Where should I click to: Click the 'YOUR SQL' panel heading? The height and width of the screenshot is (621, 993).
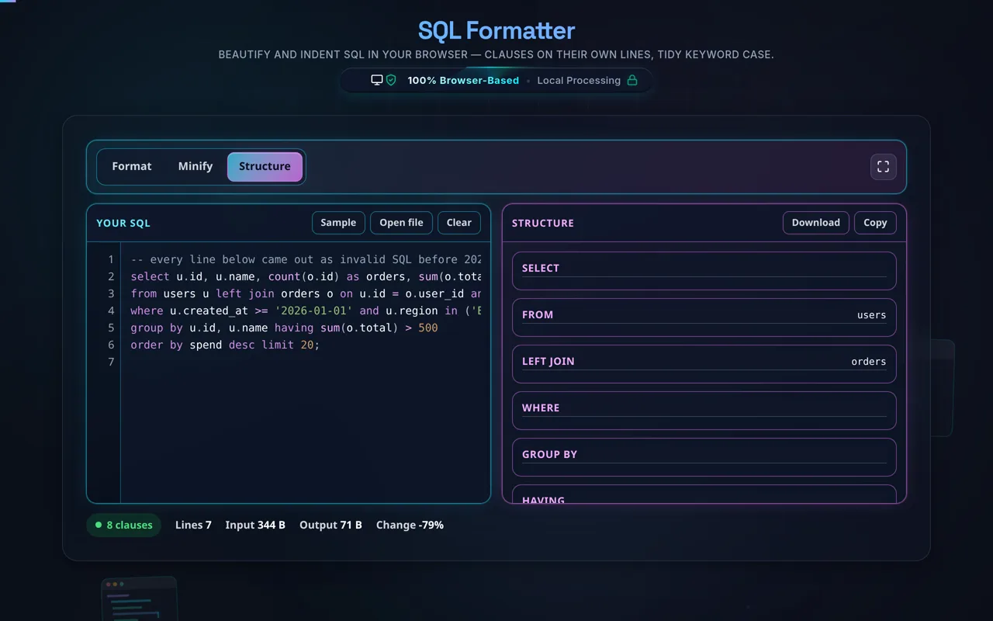(123, 223)
